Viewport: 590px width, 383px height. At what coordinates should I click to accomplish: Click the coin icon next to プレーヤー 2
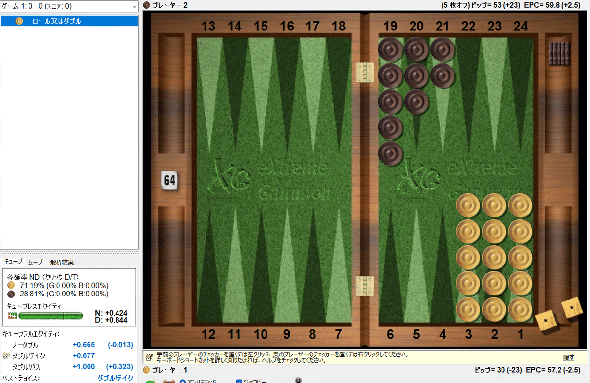pyautogui.click(x=146, y=5)
